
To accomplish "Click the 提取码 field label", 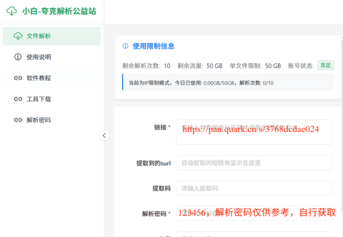I will coord(161,188).
